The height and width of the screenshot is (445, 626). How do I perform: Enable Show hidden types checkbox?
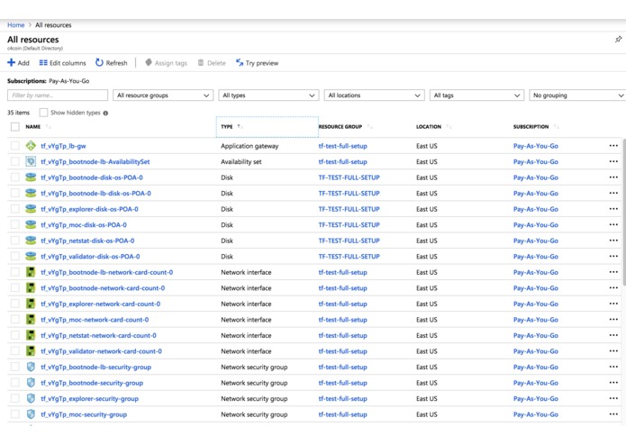(43, 113)
